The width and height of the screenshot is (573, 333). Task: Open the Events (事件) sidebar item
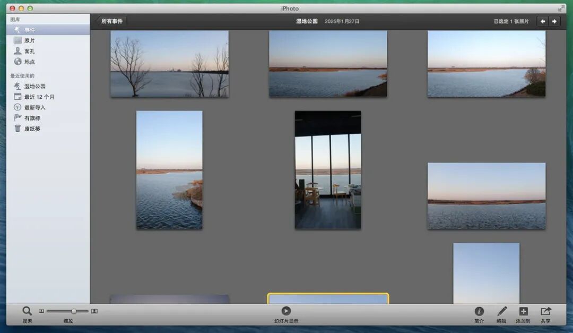point(48,30)
